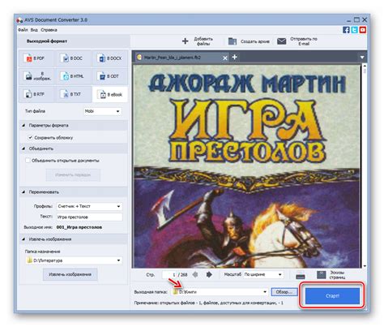The width and height of the screenshot is (384, 327).
Task: Click the book cover preview image
Action: point(247,166)
